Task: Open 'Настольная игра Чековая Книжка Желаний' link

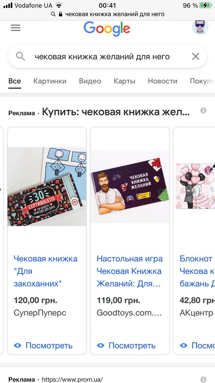Action: point(129,271)
